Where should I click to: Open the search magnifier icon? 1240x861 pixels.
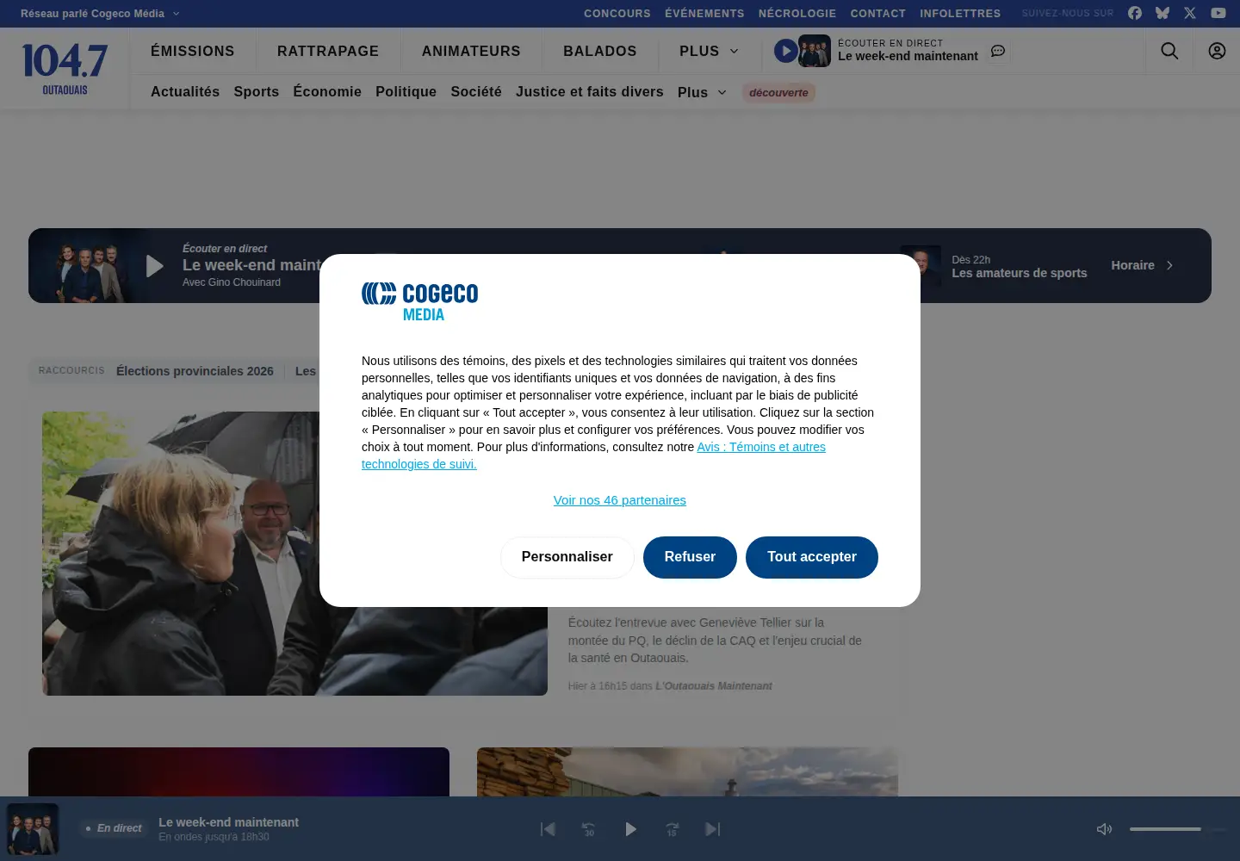1169,51
